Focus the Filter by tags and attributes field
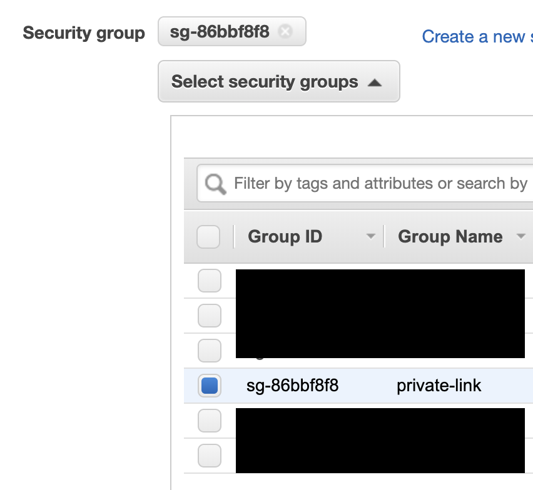This screenshot has width=533, height=490. click(365, 183)
